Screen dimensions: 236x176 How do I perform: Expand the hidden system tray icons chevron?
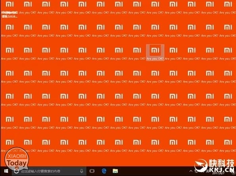[191, 171]
